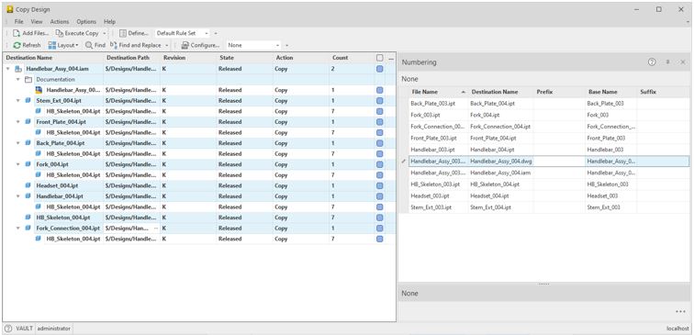The width and height of the screenshot is (694, 335).
Task: Close the Numbering panel
Action: click(682, 62)
